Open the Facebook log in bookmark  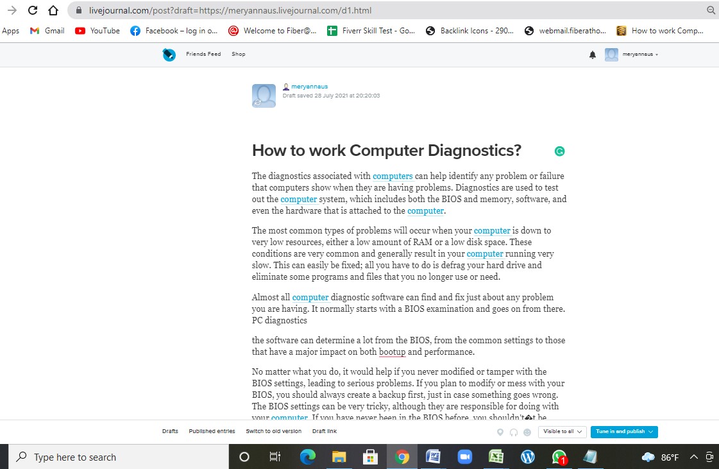point(174,31)
